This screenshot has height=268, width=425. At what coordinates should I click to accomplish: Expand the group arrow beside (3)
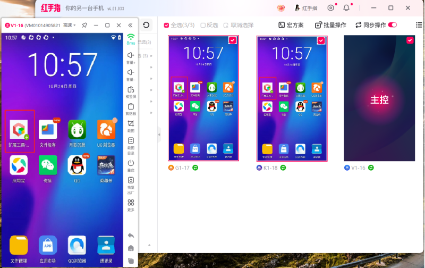(x=151, y=56)
